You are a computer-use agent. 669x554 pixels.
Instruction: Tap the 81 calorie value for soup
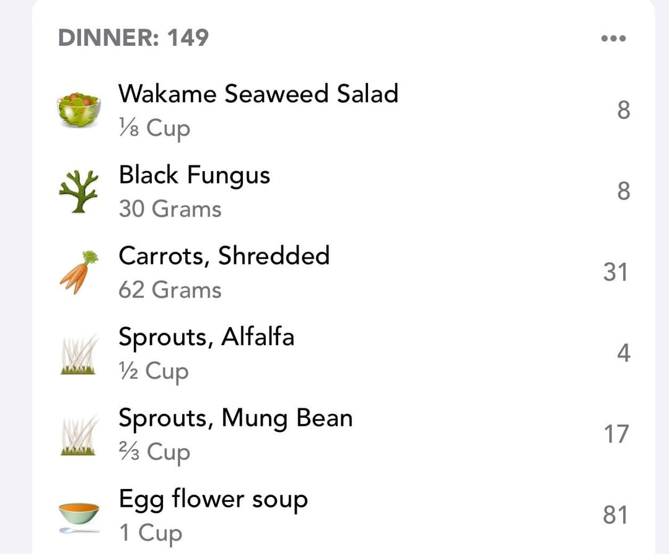pyautogui.click(x=615, y=515)
